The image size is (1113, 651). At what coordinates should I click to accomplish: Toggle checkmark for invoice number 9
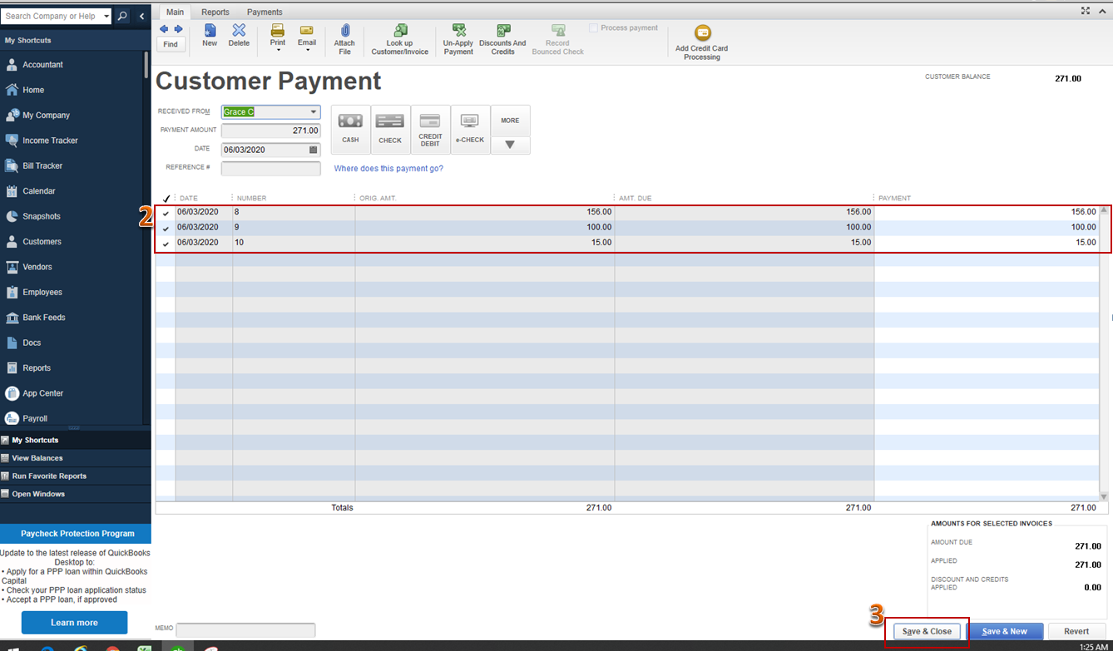[166, 228]
